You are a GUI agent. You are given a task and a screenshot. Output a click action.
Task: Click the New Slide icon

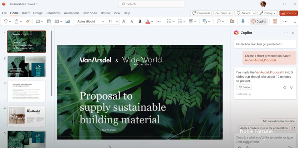38,21
